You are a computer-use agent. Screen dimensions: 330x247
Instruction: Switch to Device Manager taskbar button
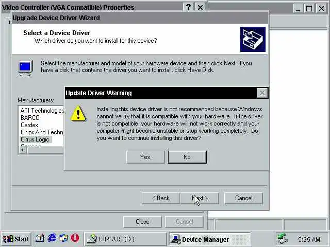[x=210, y=239]
